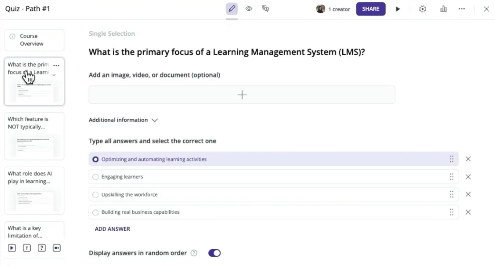Expand the Additional information section
Viewport: 495px width, 266px height.
point(155,120)
